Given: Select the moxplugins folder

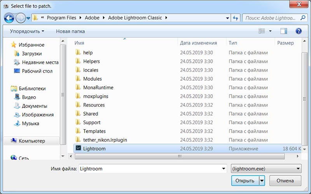Looking at the screenshot, I should pyautogui.click(x=96, y=96).
